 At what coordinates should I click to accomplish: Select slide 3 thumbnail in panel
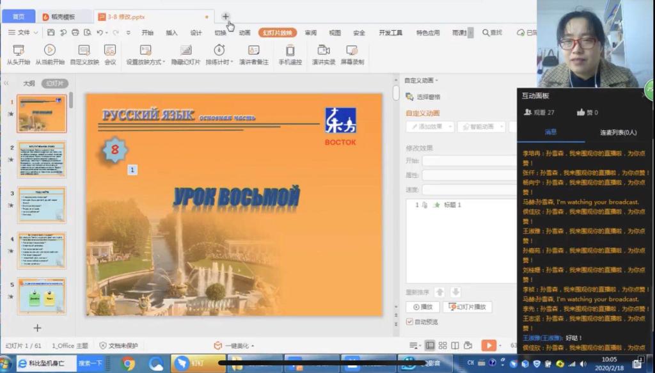click(x=42, y=205)
